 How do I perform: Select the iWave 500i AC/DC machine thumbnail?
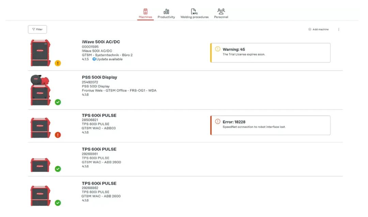(41, 53)
